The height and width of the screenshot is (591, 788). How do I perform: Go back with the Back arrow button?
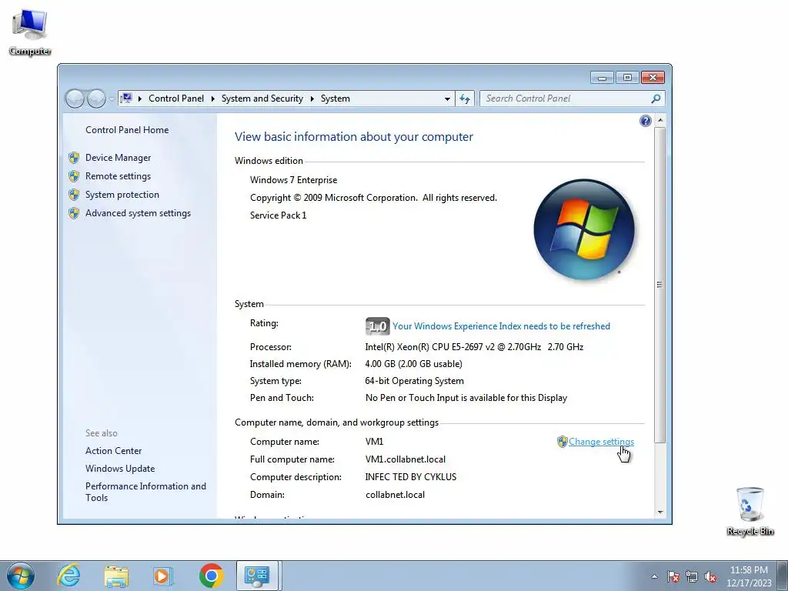pos(75,99)
